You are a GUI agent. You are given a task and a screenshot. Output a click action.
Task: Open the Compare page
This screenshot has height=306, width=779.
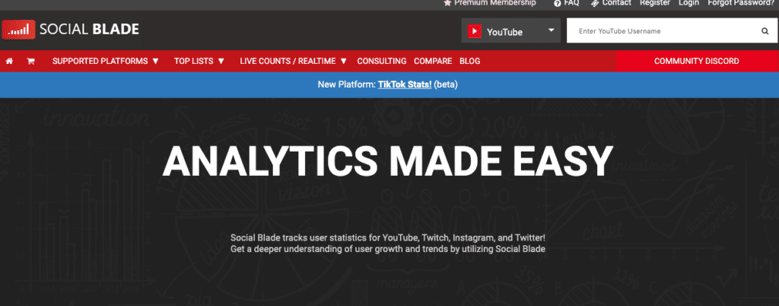pos(433,61)
